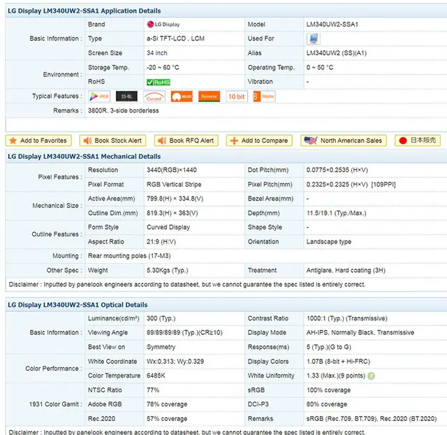447x435 pixels.
Task: Click the Reverse feature icon
Action: [x=210, y=97]
